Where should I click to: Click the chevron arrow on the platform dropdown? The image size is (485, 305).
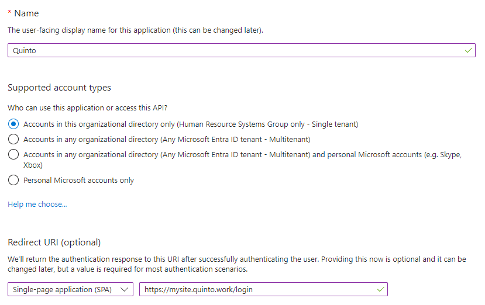[x=123, y=289]
